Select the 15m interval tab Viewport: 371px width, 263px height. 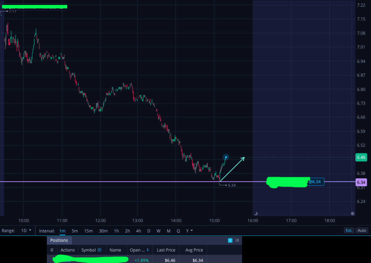point(88,231)
